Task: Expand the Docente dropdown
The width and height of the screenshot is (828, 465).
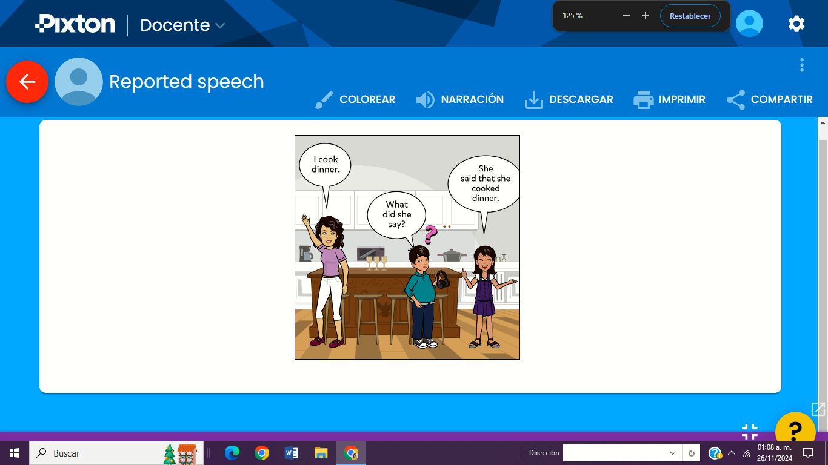Action: (182, 25)
